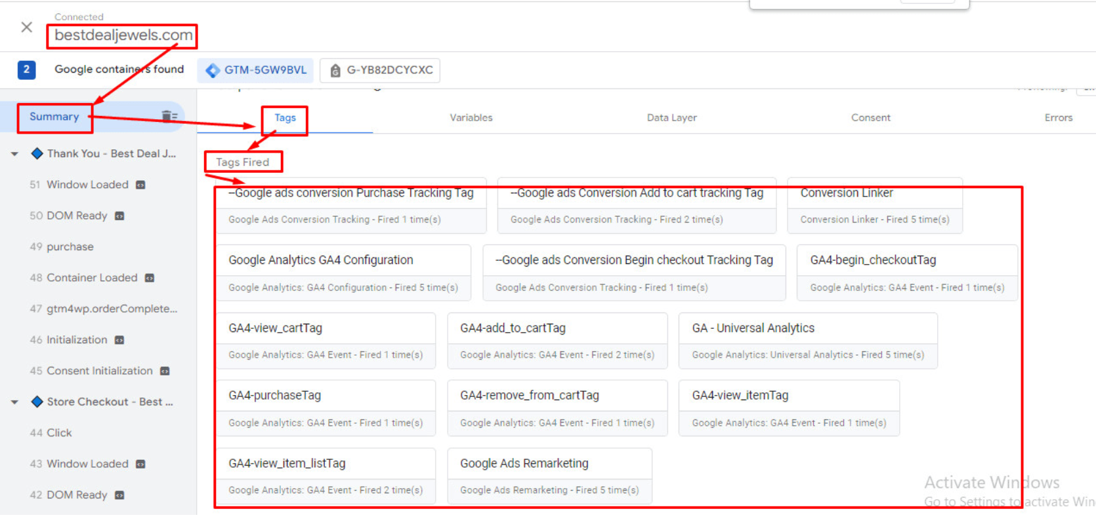Open the GA4-purchaseTag fired tag card
1096x528 pixels.
pos(326,408)
